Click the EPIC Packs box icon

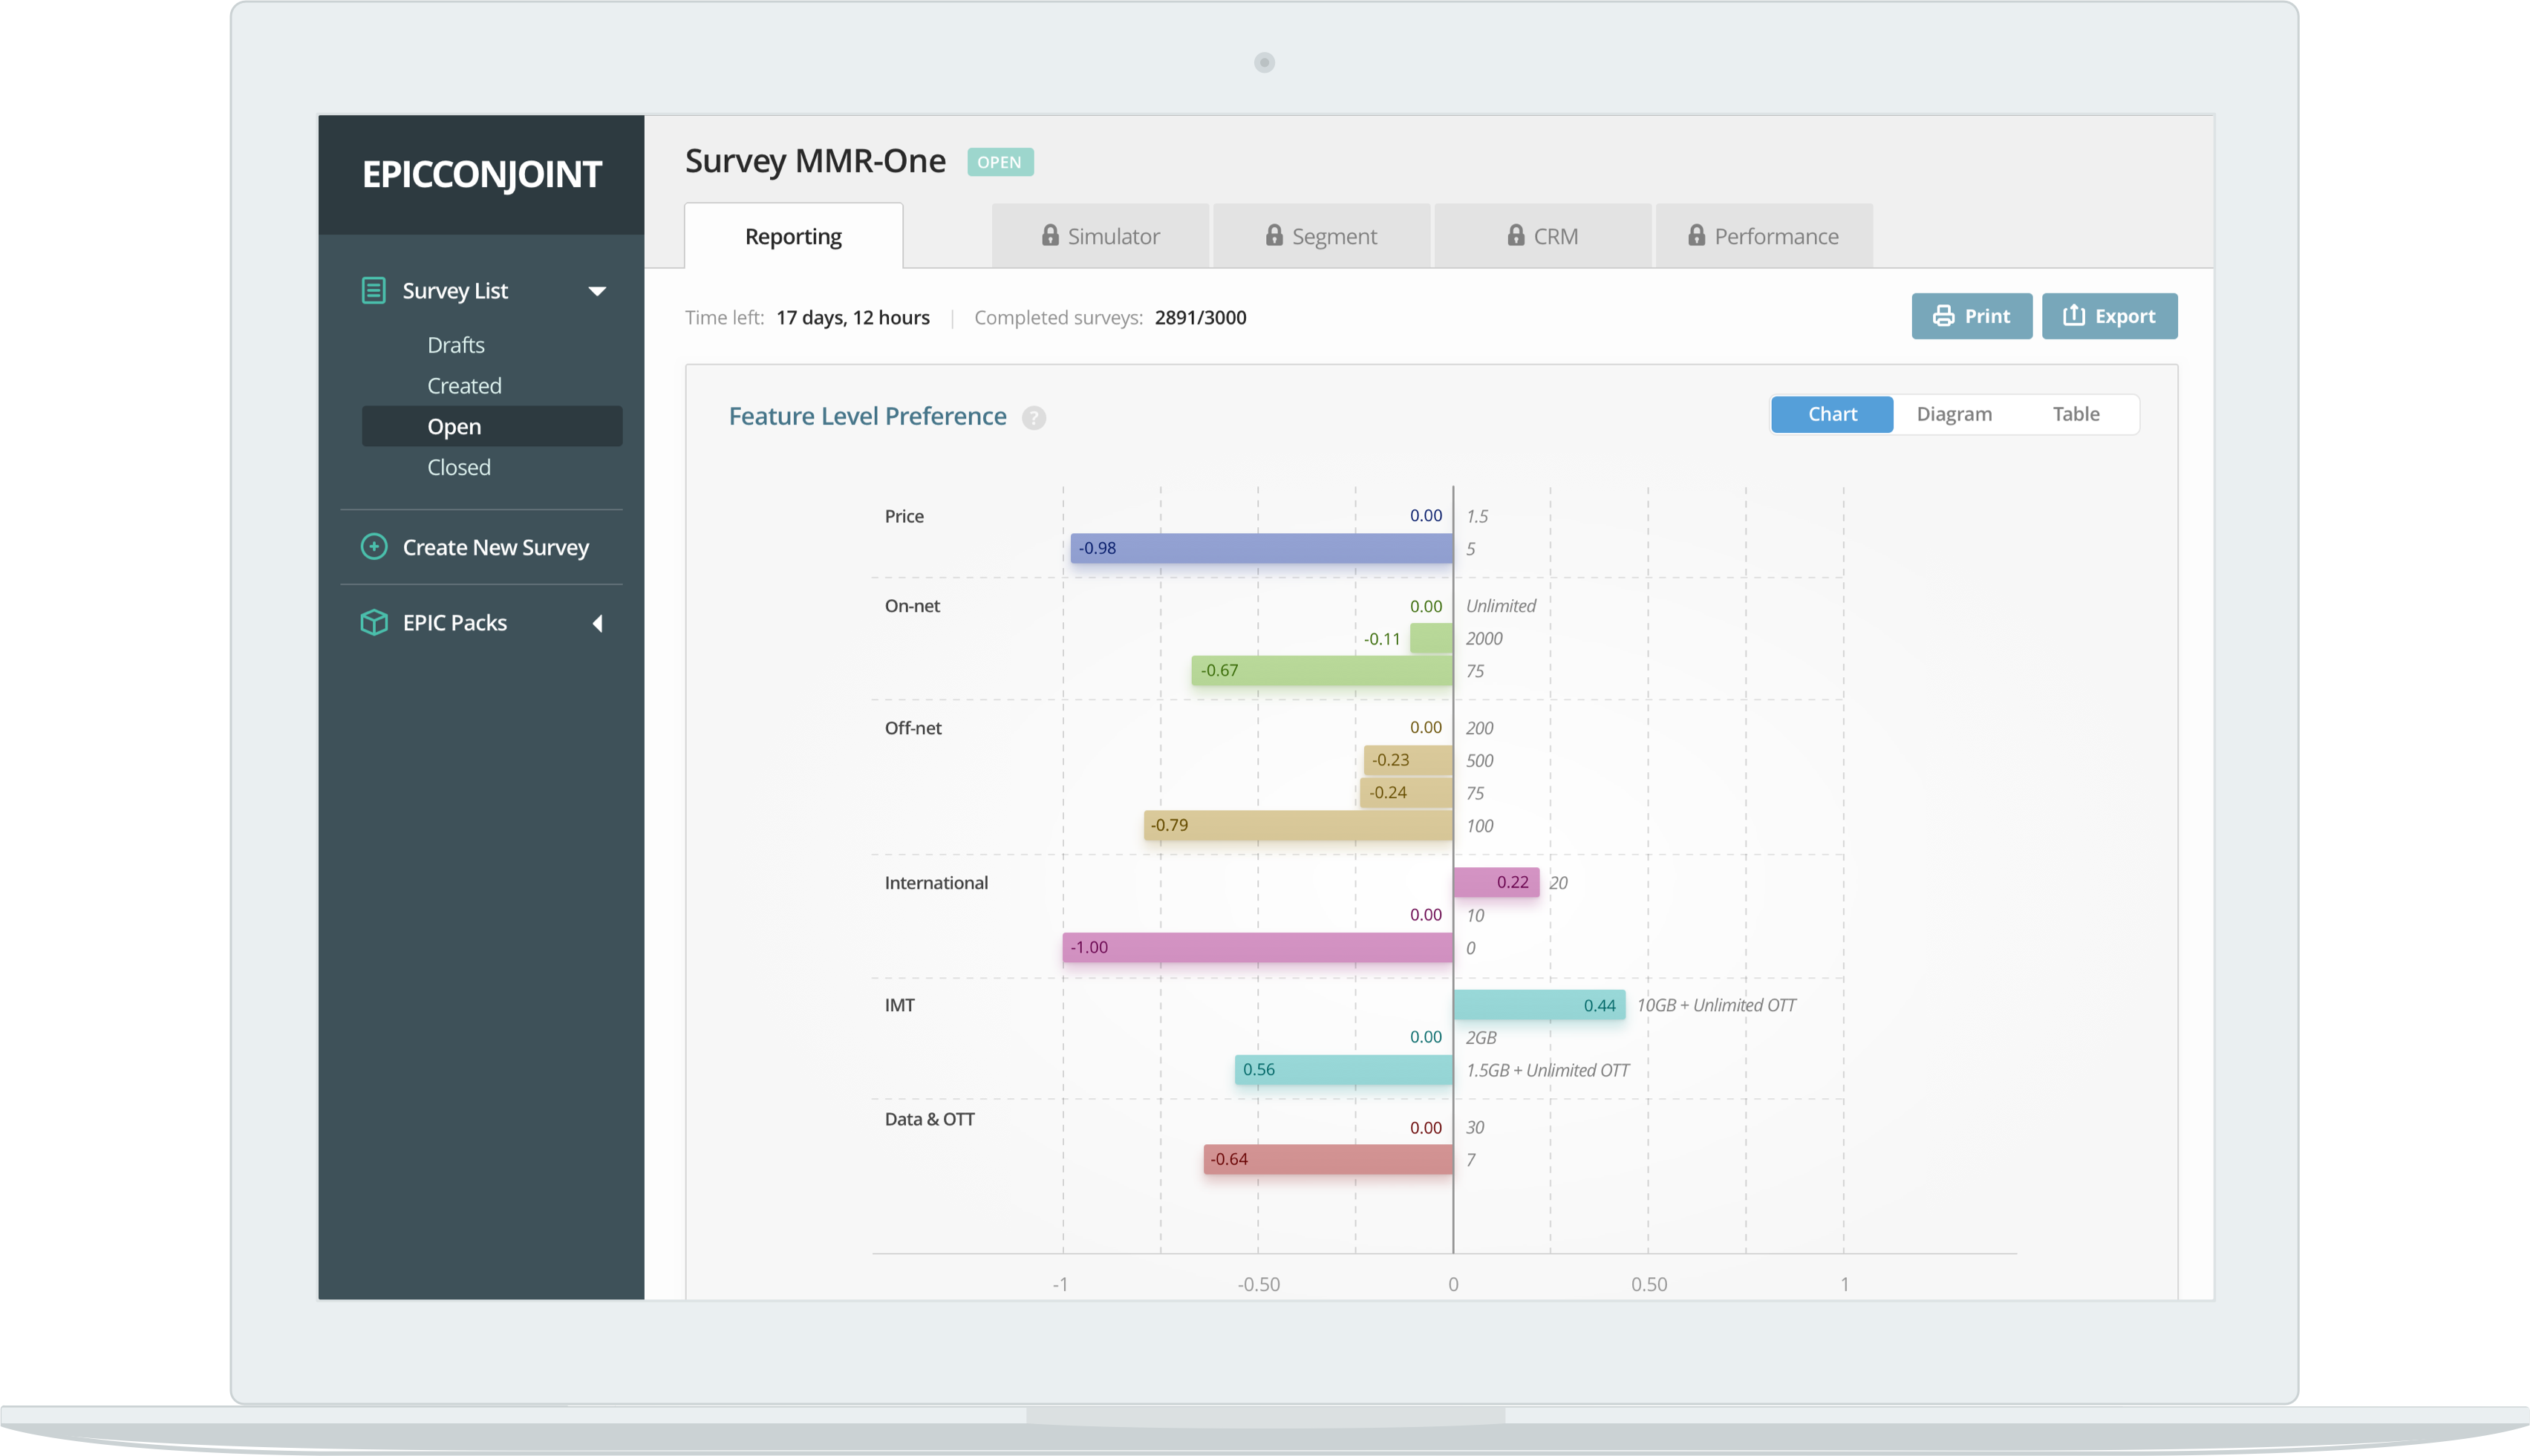pyautogui.click(x=373, y=623)
